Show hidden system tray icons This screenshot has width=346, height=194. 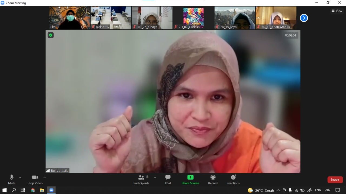(278, 190)
